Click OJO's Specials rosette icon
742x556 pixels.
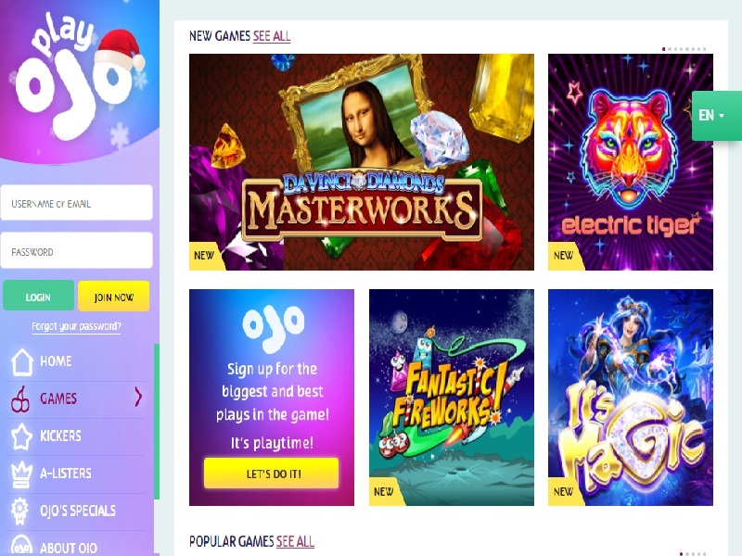[x=19, y=512]
